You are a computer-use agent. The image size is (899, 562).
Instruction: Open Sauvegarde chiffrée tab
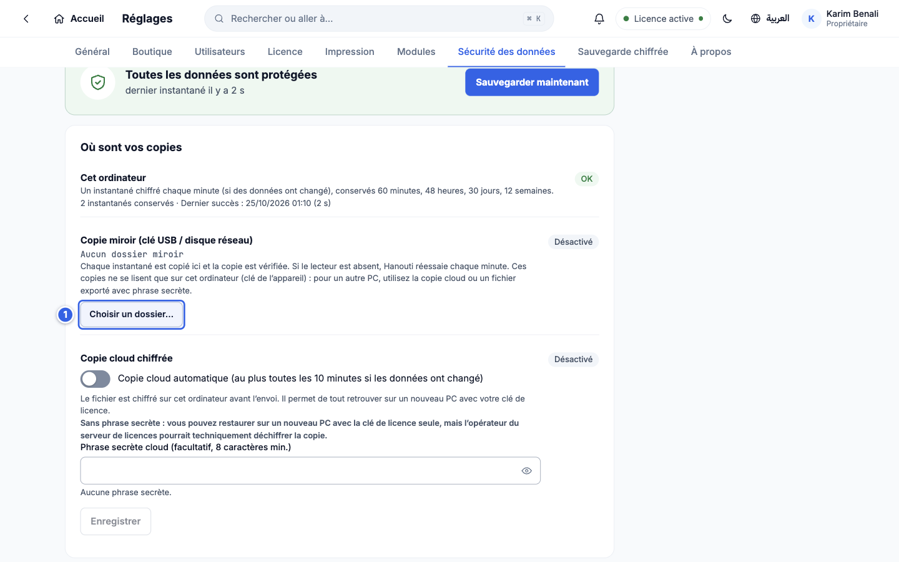623,52
